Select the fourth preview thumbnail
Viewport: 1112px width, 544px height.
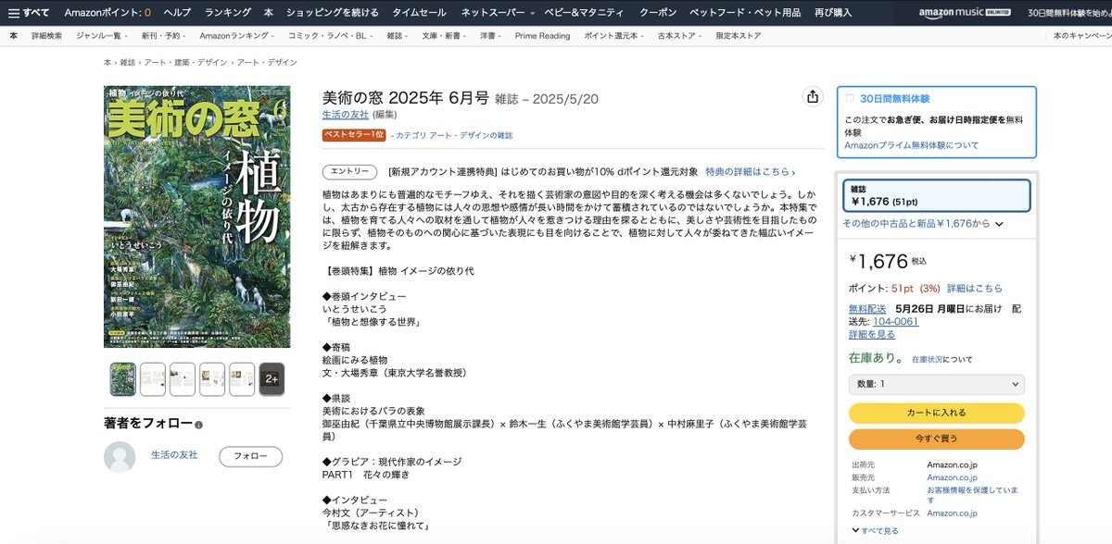pyautogui.click(x=212, y=379)
